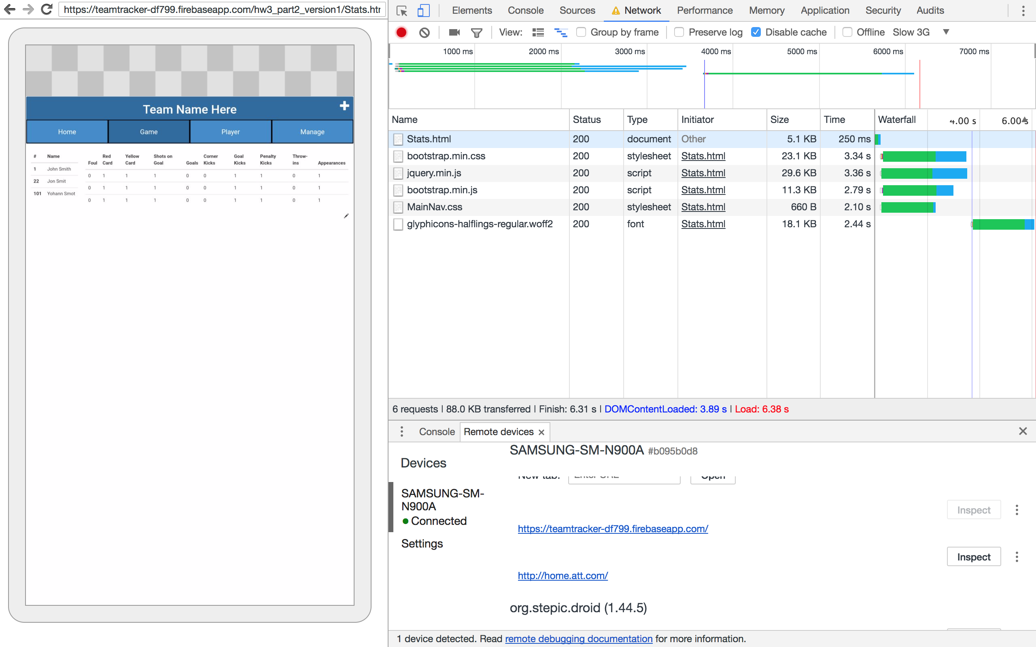Open remote debugging documentation link
The image size is (1036, 647).
pos(579,639)
